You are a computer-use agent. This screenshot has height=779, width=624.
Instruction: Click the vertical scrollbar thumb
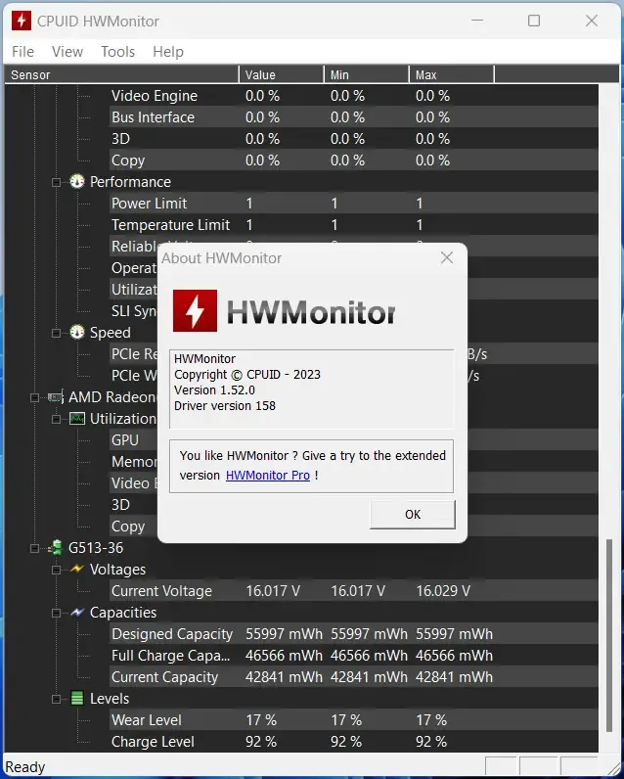pos(610,636)
